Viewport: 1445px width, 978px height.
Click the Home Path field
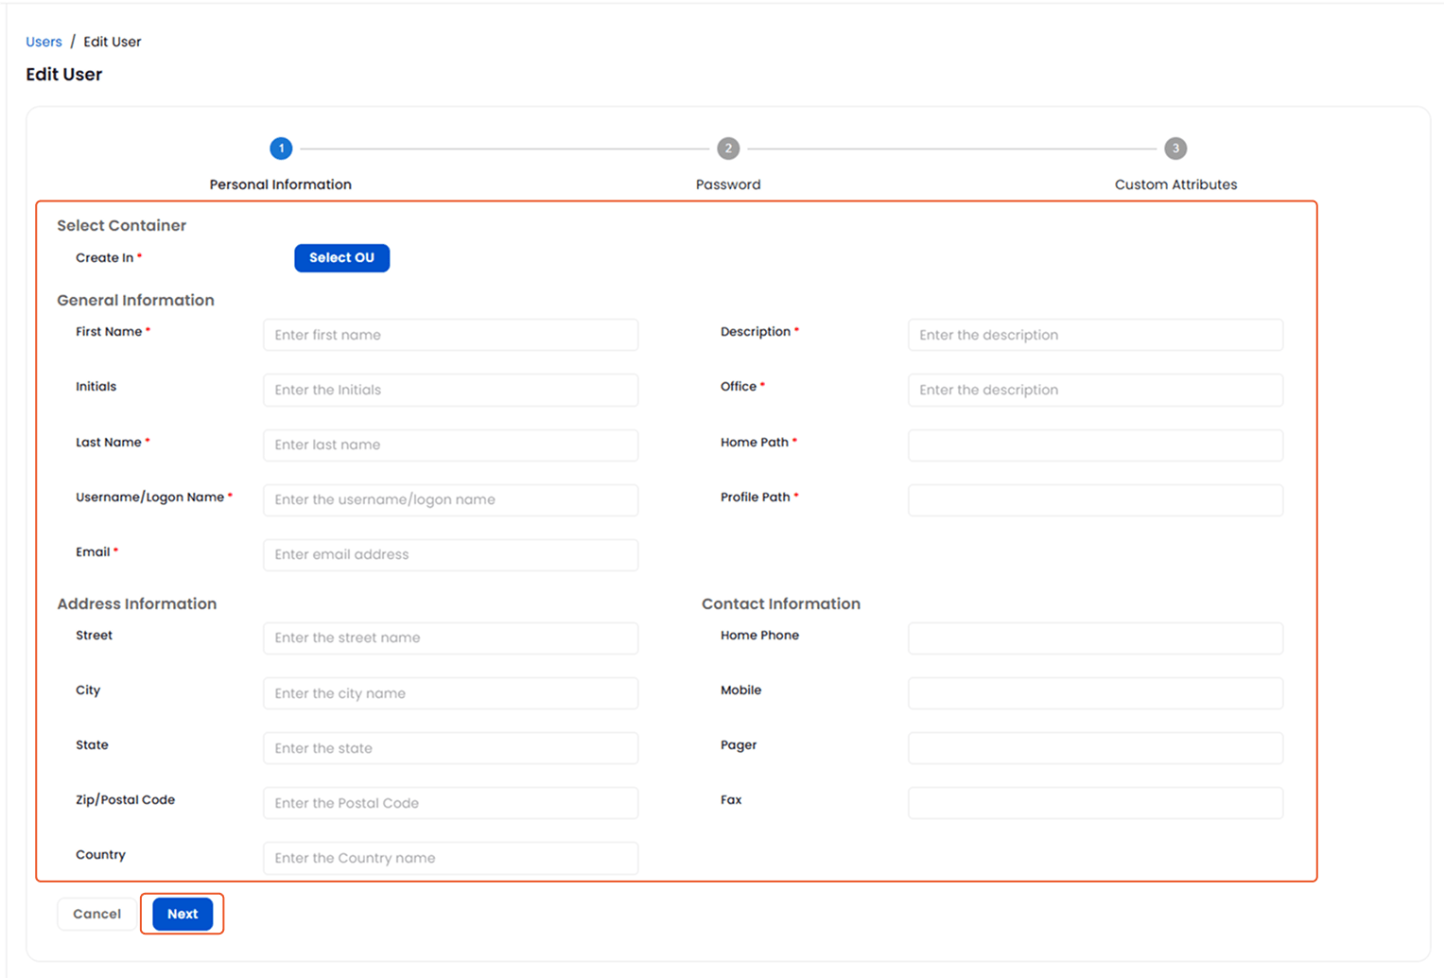(x=1094, y=445)
